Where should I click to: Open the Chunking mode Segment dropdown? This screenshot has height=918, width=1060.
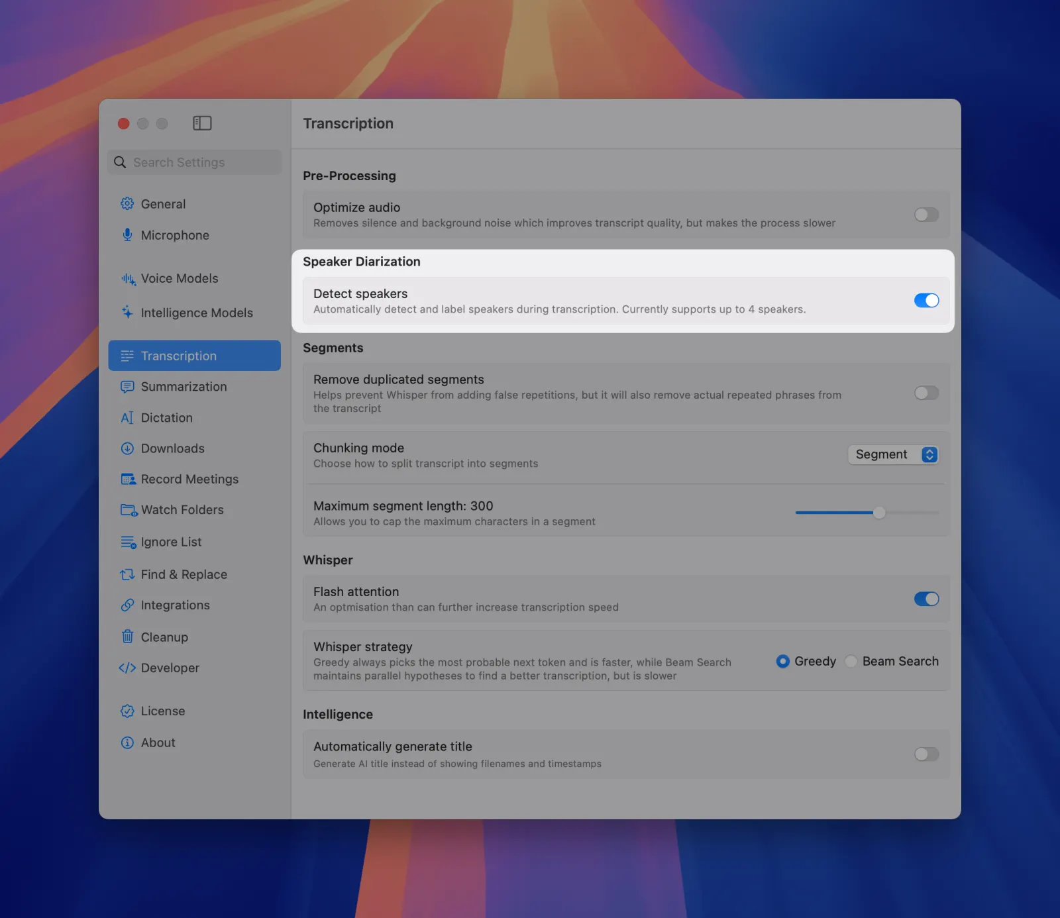point(893,454)
